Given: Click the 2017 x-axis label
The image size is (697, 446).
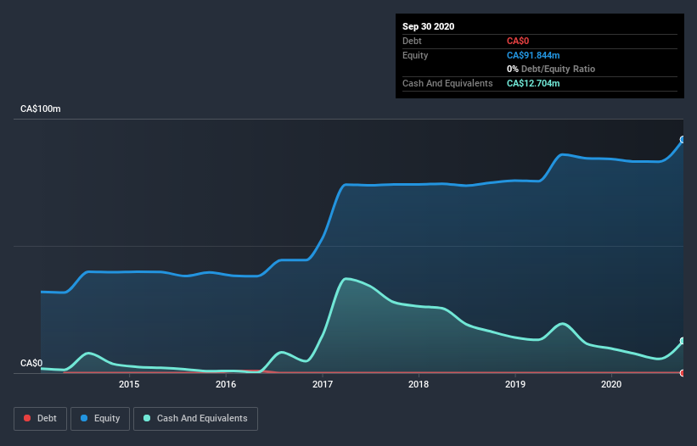Looking at the screenshot, I should coord(323,384).
